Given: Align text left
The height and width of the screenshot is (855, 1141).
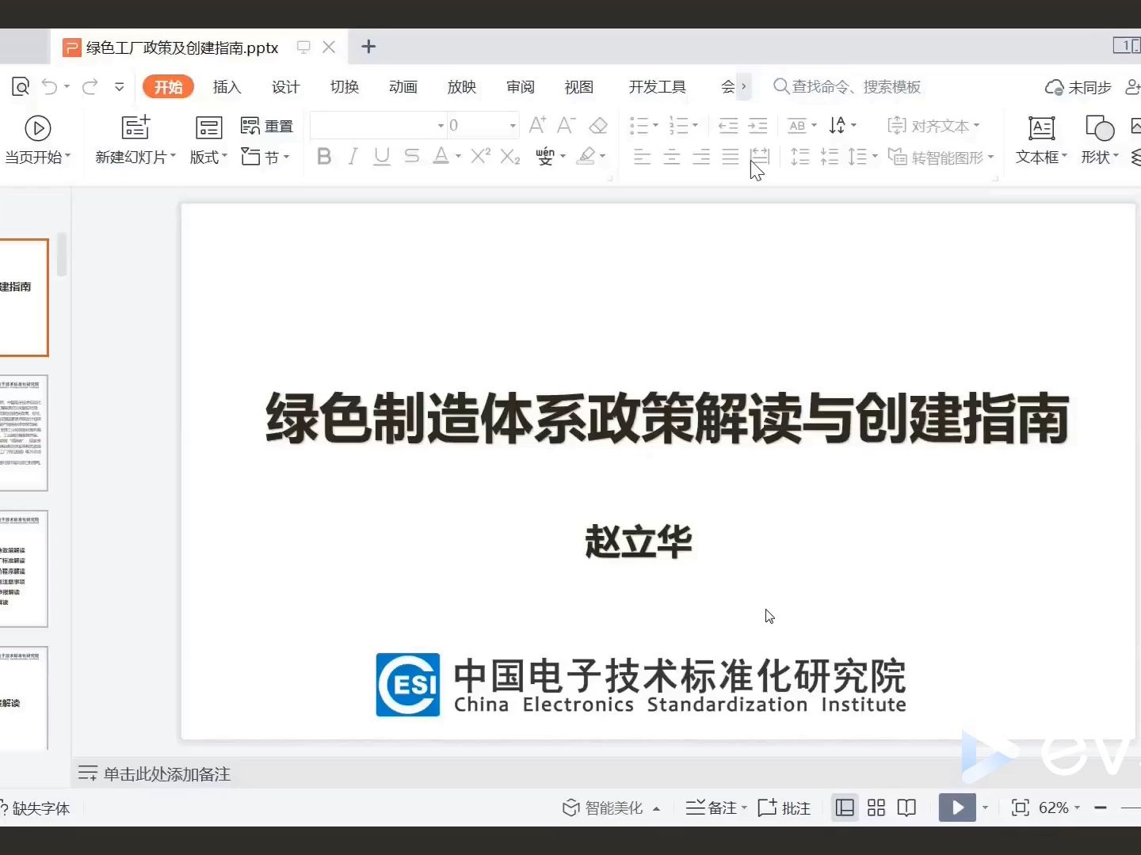Looking at the screenshot, I should coord(642,157).
